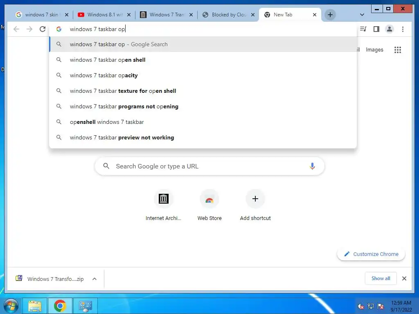Image resolution: width=419 pixels, height=314 pixels.
Task: Close the 'Windows 7 Tran' archive tab
Action: (191, 15)
